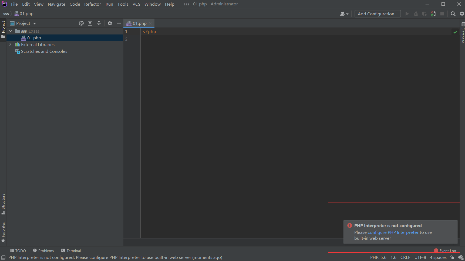Viewport: 465px width, 261px height.
Task: Click the green inspection indicator in editor
Action: click(455, 32)
